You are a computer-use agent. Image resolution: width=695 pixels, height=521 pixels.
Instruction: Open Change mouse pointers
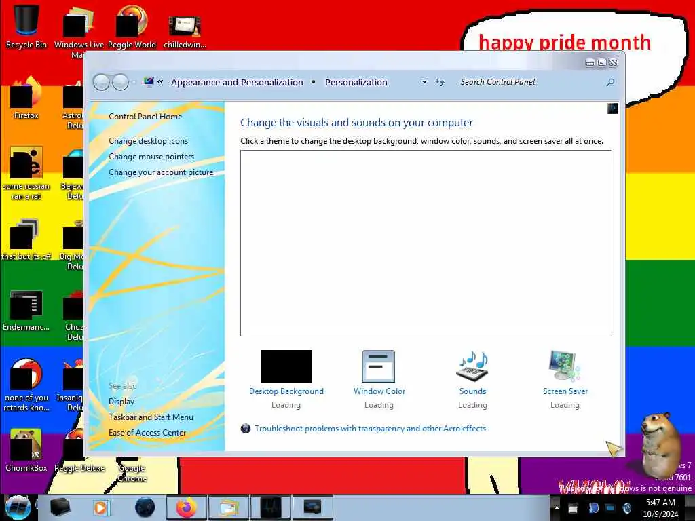[151, 157]
